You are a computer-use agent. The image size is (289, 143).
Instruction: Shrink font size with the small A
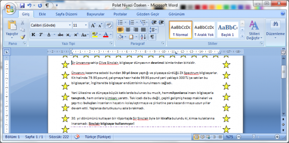101,25
